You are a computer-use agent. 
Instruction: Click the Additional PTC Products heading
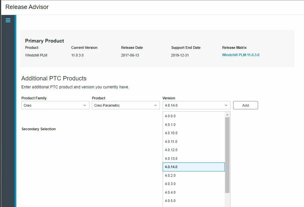pyautogui.click(x=54, y=78)
